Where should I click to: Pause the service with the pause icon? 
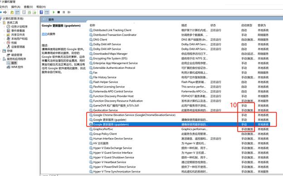[x=63, y=12]
